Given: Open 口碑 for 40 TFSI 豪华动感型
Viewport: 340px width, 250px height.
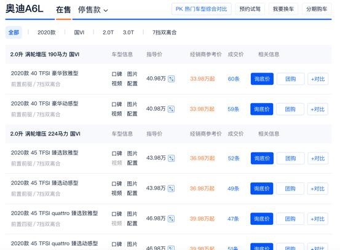Looking at the screenshot, I should pos(117,104).
